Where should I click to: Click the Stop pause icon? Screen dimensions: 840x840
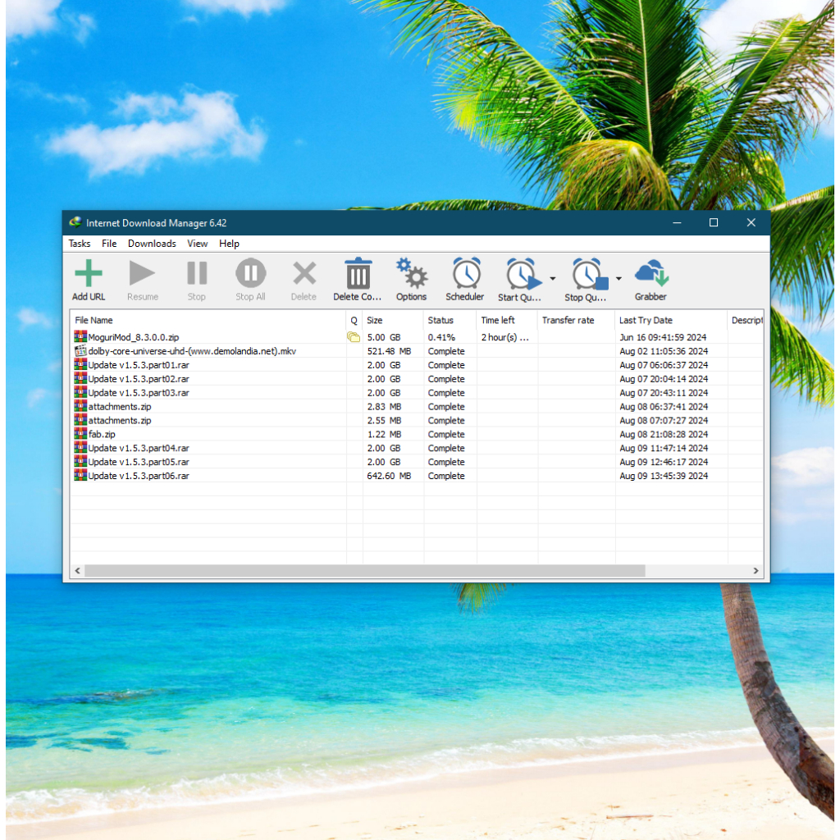pos(197,274)
